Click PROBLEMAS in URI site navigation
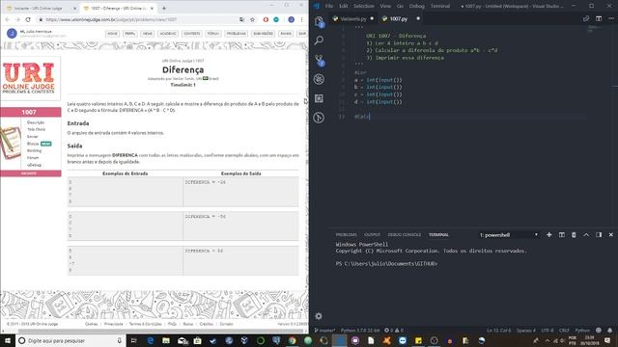 (x=236, y=34)
